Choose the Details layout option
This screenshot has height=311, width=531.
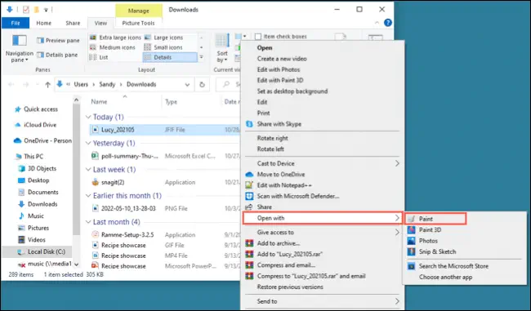pyautogui.click(x=170, y=57)
